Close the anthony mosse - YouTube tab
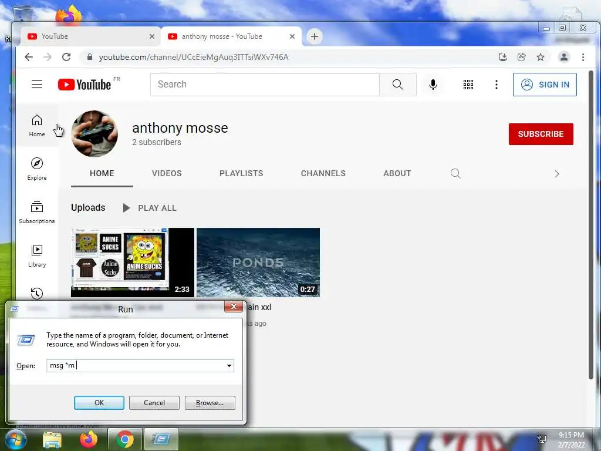The image size is (601, 451). 292,36
